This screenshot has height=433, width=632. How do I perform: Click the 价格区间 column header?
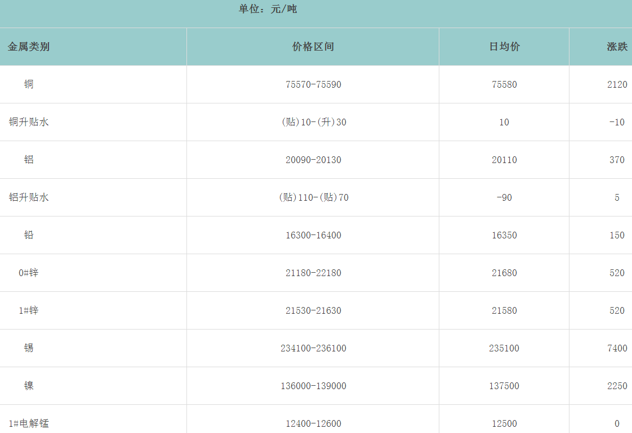pyautogui.click(x=313, y=47)
